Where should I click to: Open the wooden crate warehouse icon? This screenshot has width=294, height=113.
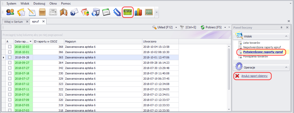[x=42, y=12]
